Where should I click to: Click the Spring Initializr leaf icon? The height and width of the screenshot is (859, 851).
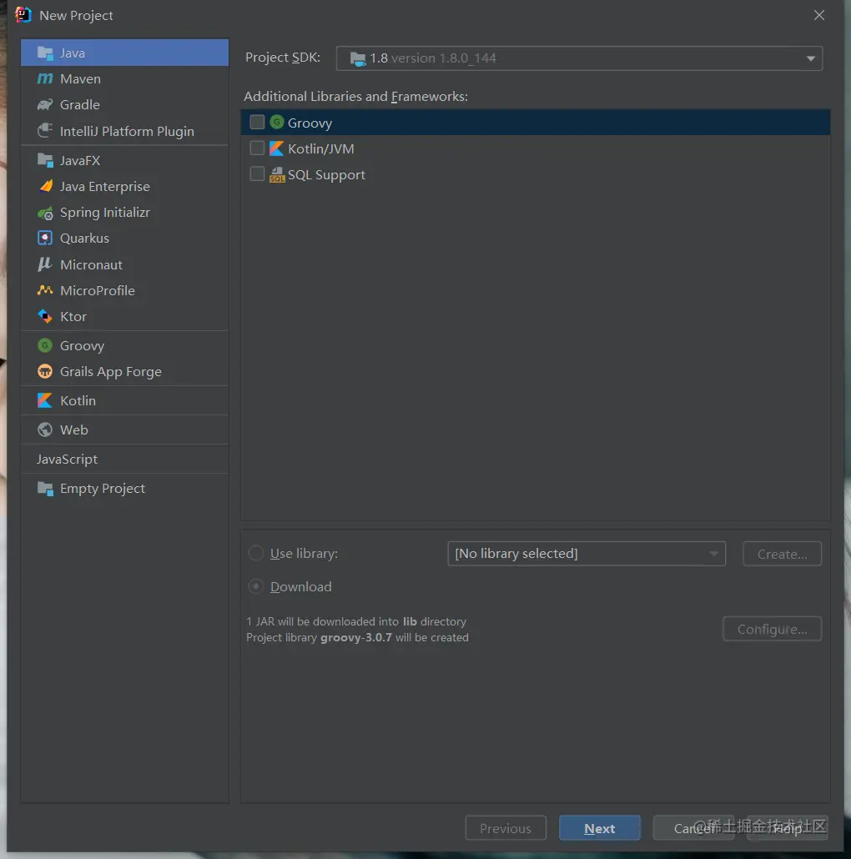click(45, 213)
